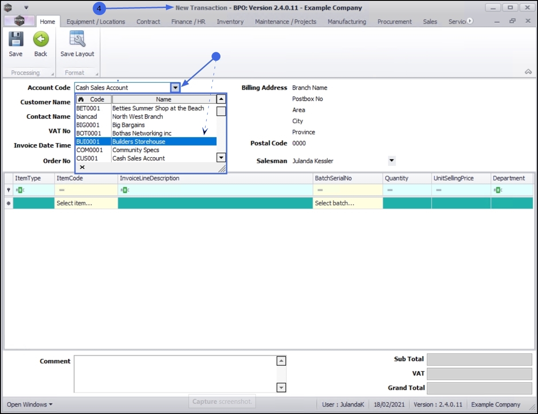Sort grid by UnitSellingPrice column header
Image resolution: width=538 pixels, height=414 pixels.
click(x=461, y=178)
